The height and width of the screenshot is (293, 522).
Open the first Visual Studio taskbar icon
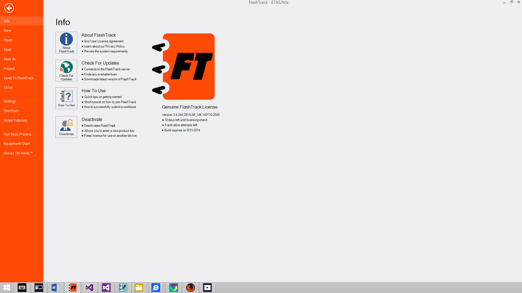pyautogui.click(x=89, y=288)
